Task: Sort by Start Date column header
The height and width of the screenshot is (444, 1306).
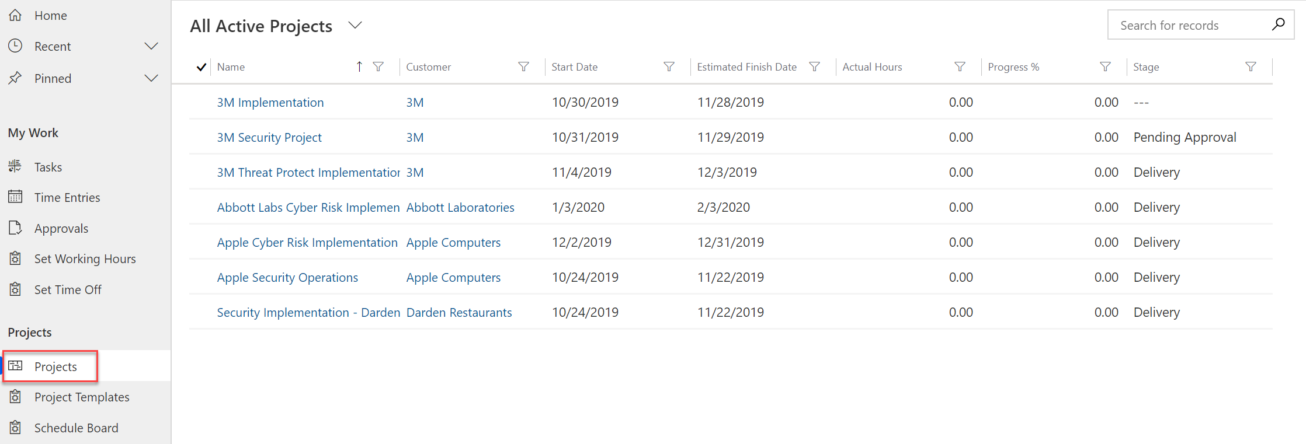Action: pos(575,67)
